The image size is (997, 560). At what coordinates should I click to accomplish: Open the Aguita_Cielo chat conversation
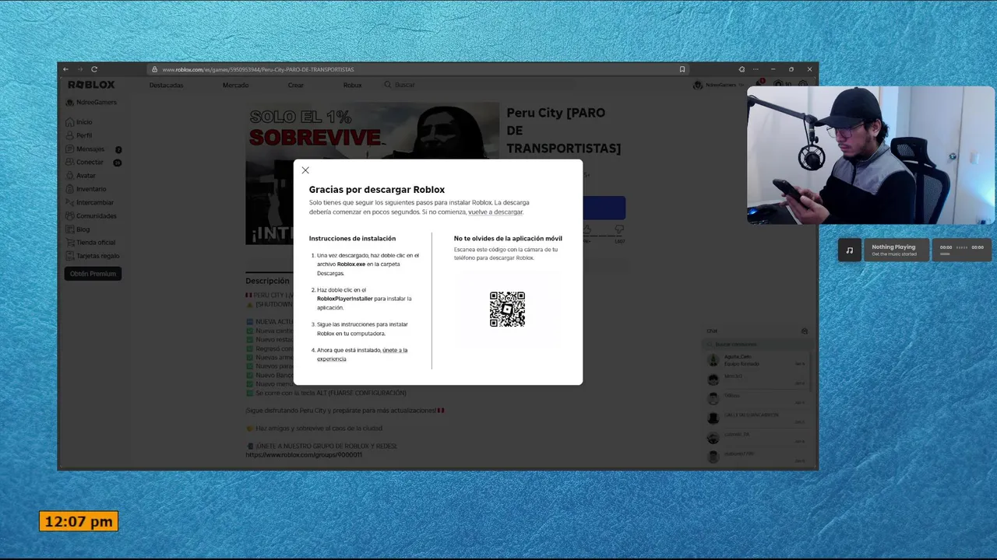[x=757, y=360]
